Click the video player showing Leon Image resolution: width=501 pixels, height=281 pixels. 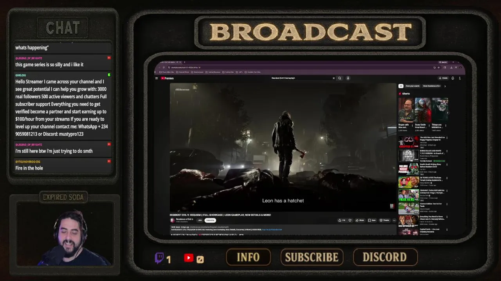tap(283, 147)
